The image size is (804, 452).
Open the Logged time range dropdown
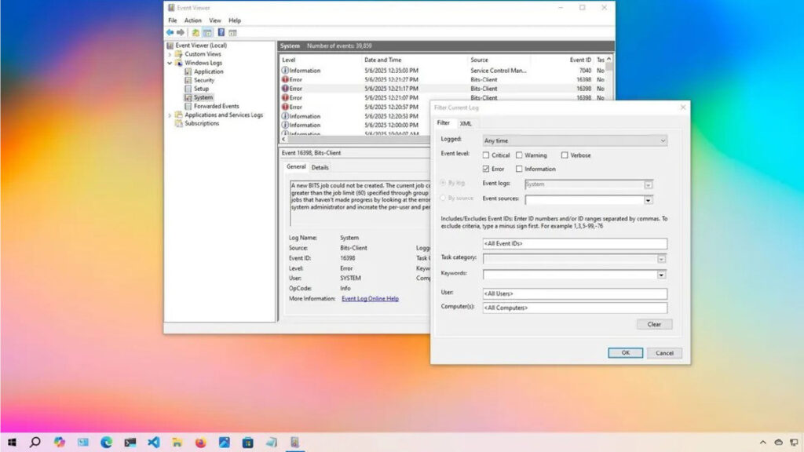[575, 140]
